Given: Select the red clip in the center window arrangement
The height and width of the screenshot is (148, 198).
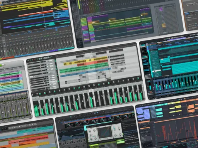Looking at the screenshot, I should (92, 63).
